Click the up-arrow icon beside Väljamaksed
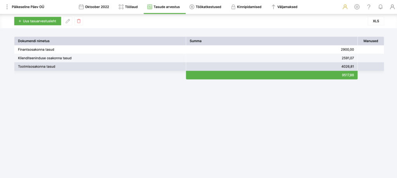This screenshot has height=178, width=397. (x=273, y=7)
